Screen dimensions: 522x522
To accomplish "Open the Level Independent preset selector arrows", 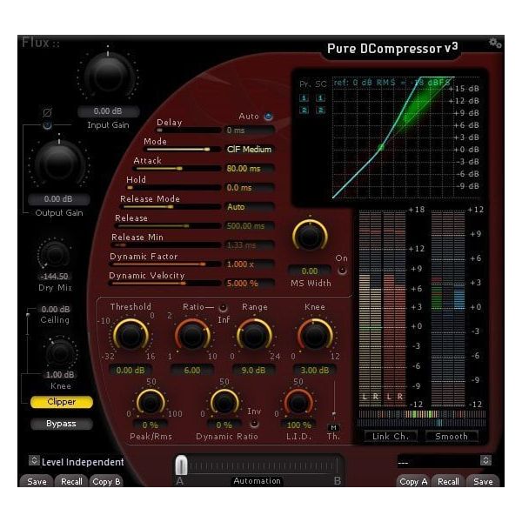I will pos(34,460).
